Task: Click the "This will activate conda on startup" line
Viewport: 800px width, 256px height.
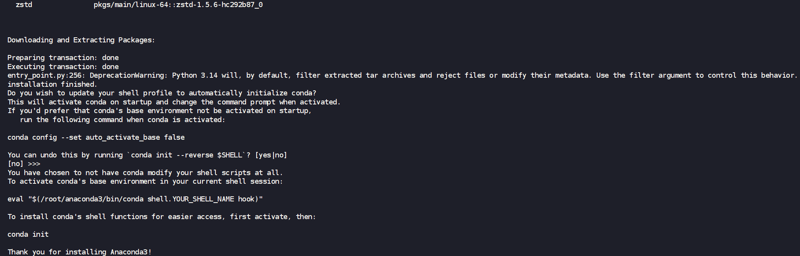Action: point(174,102)
